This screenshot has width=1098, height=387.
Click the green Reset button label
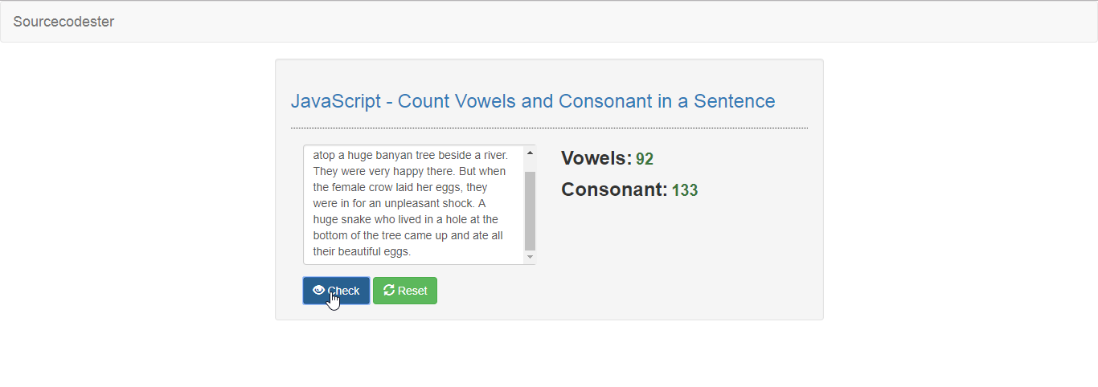pyautogui.click(x=412, y=291)
